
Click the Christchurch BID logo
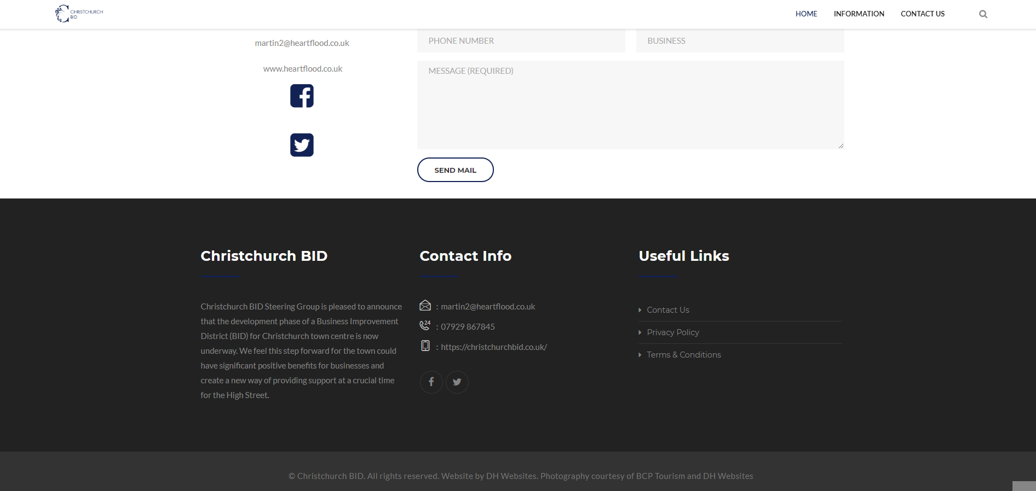point(79,14)
